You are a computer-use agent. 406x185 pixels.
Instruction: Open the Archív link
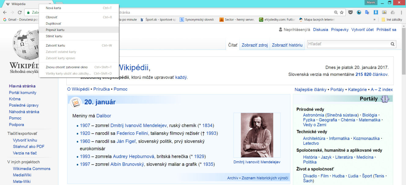click(x=232, y=178)
